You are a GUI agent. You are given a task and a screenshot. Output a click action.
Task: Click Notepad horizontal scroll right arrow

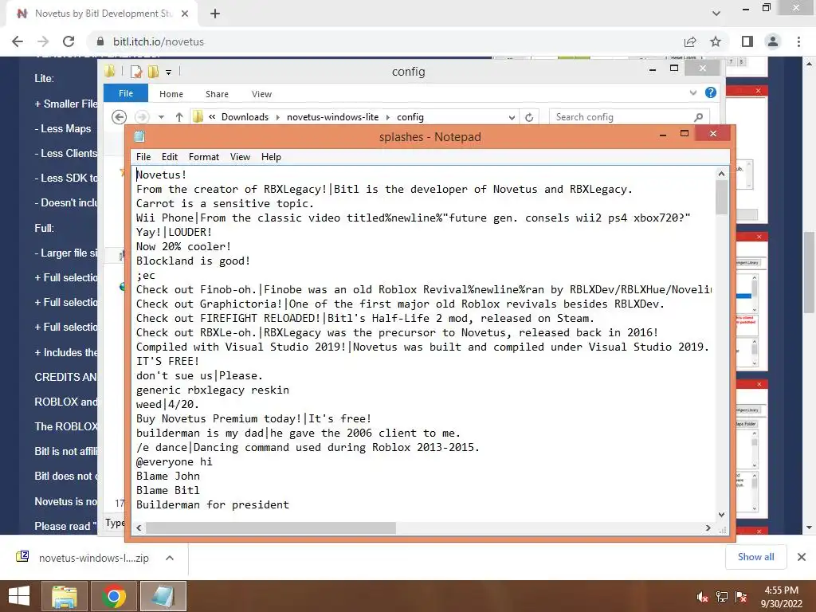708,528
